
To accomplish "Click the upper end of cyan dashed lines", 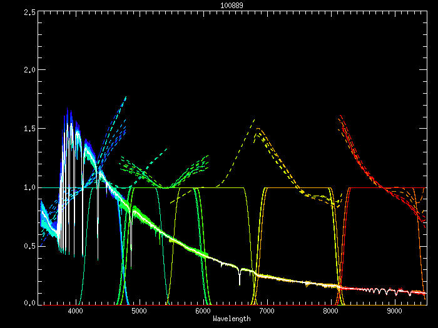I will point(126,97).
